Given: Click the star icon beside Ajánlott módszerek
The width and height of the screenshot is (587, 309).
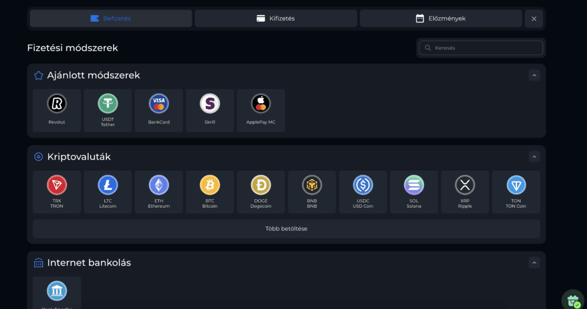Looking at the screenshot, I should pos(38,76).
